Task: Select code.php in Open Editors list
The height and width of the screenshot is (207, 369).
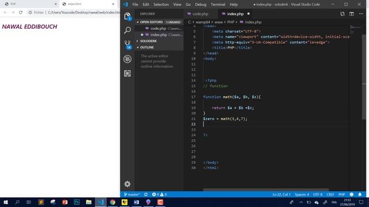Action: tap(159, 28)
